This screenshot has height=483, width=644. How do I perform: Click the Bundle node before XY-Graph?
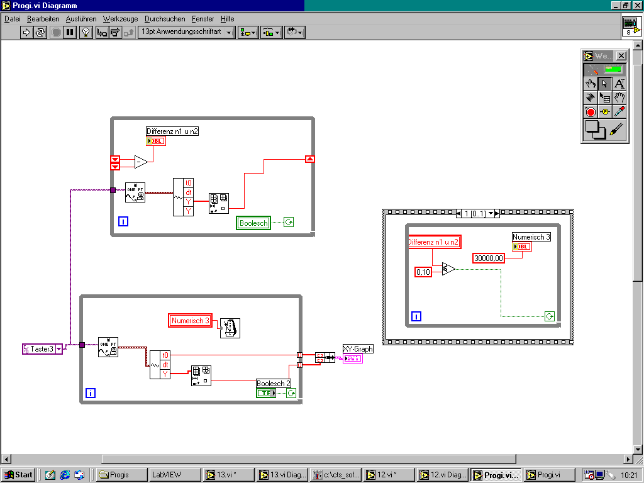click(x=325, y=357)
